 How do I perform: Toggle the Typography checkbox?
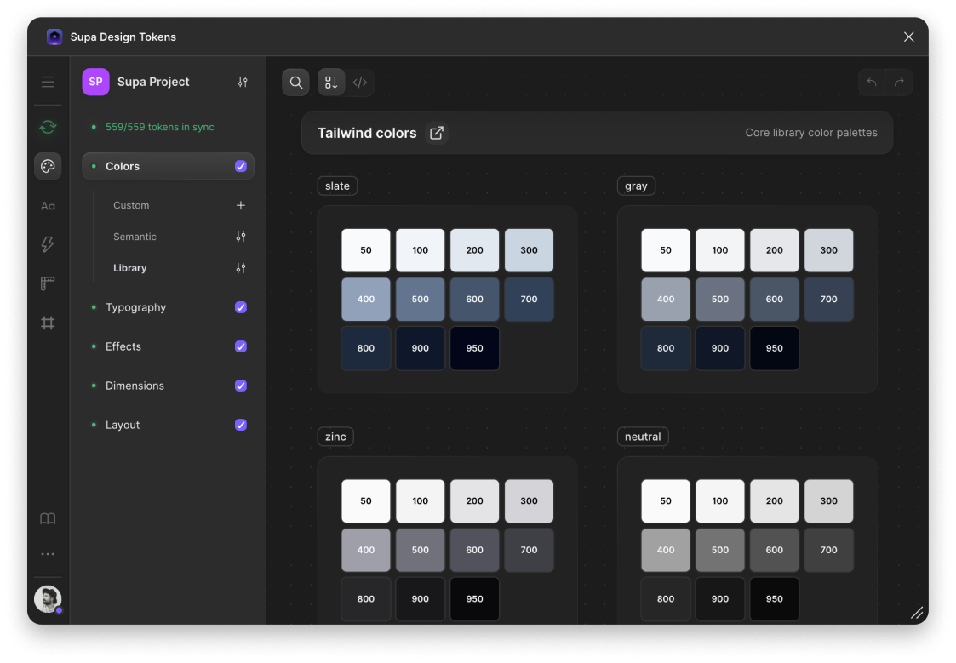(x=241, y=307)
